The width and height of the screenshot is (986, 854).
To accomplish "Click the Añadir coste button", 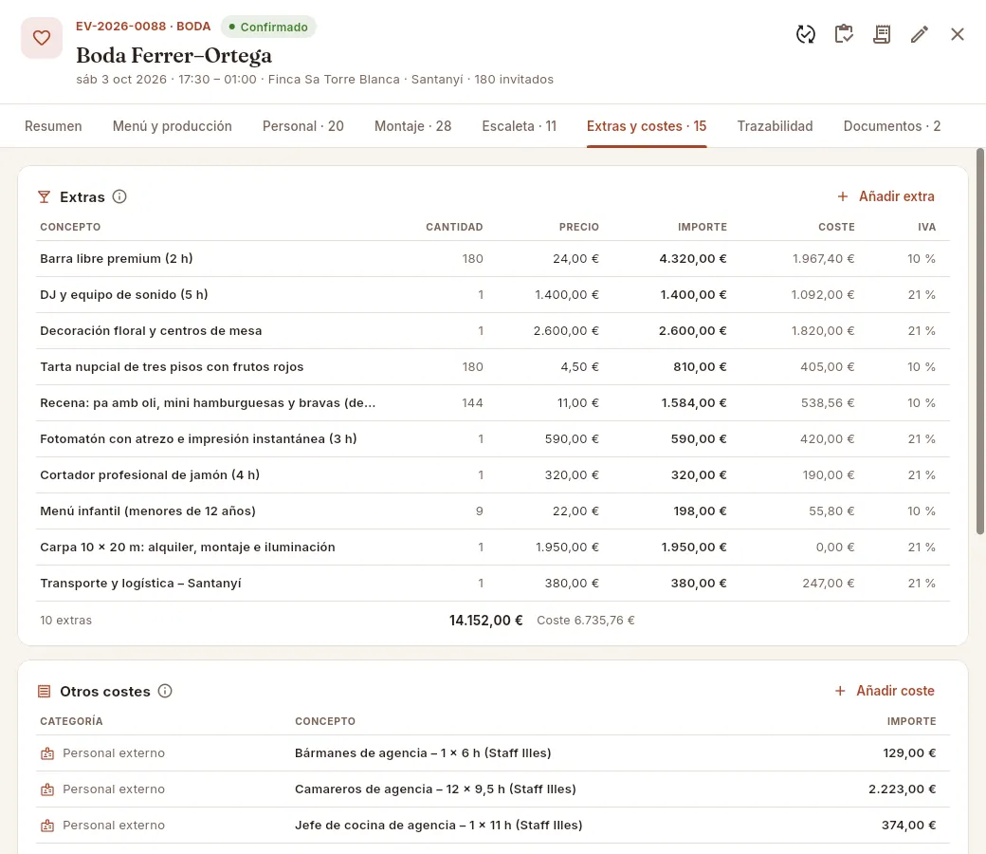I will [x=885, y=691].
